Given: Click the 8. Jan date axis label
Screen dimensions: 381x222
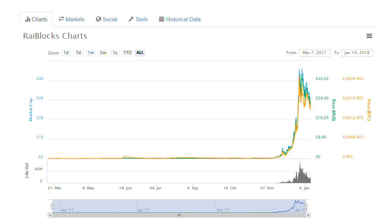Looking at the screenshot, I should point(304,188).
